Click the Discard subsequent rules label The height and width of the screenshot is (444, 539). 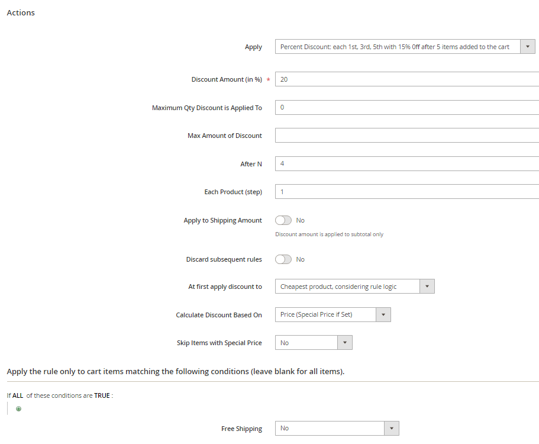224,259
